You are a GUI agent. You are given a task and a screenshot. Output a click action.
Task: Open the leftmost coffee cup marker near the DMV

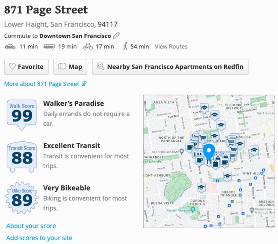click(x=189, y=147)
